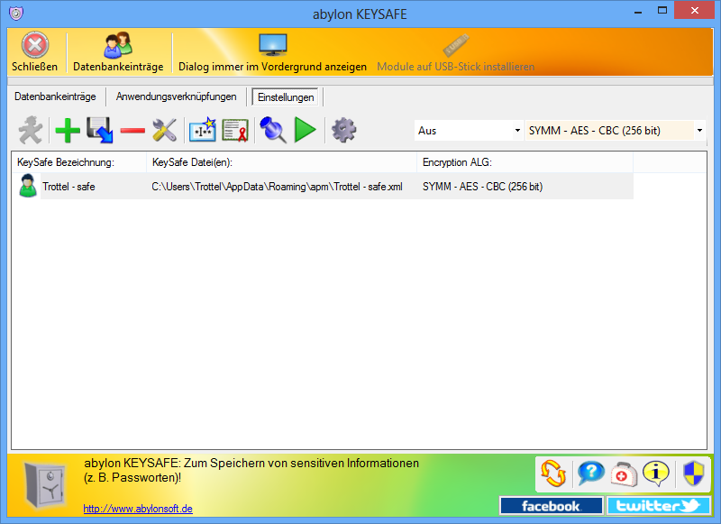
Task: Click the safe image at bottom left
Action: point(44,485)
